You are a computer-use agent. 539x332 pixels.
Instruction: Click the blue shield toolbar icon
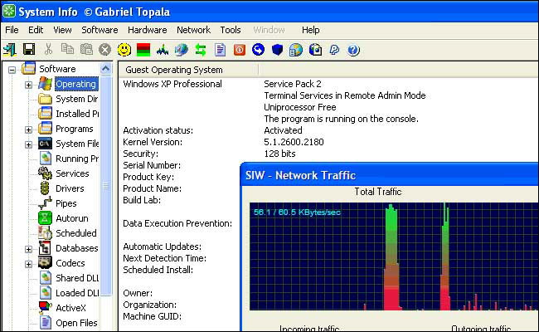pos(278,50)
